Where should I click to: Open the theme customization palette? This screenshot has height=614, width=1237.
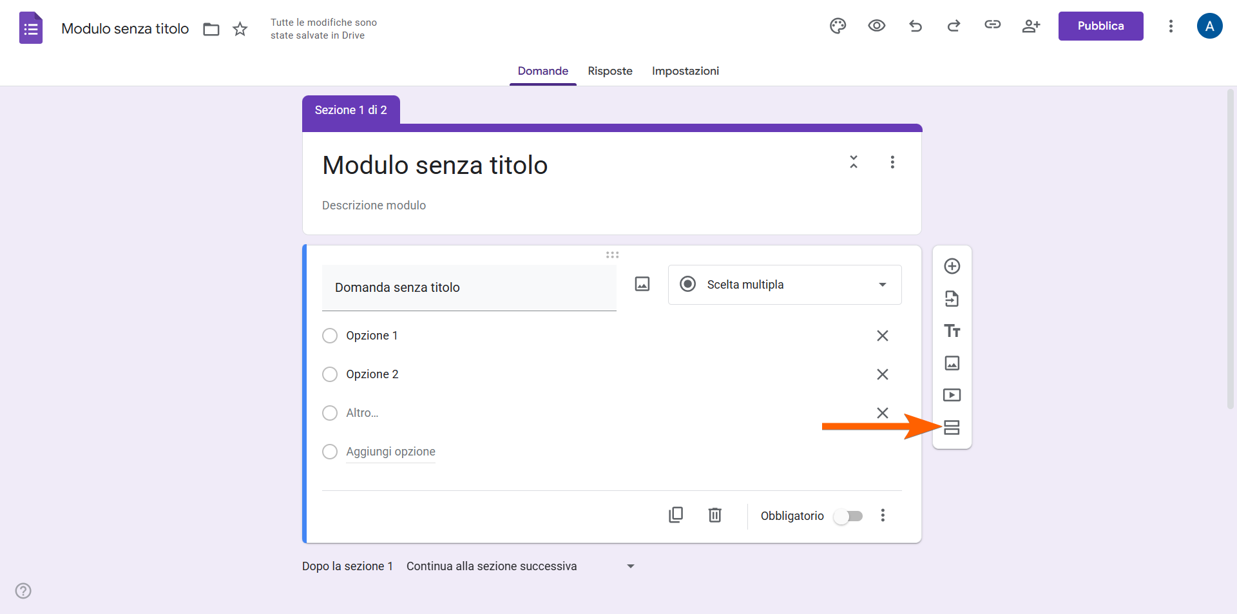tap(838, 26)
